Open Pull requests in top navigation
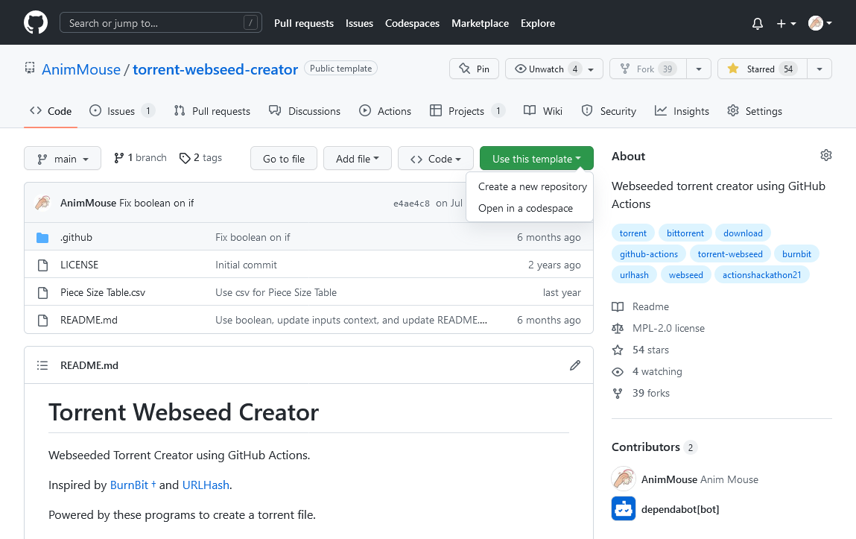This screenshot has height=539, width=856. point(303,23)
